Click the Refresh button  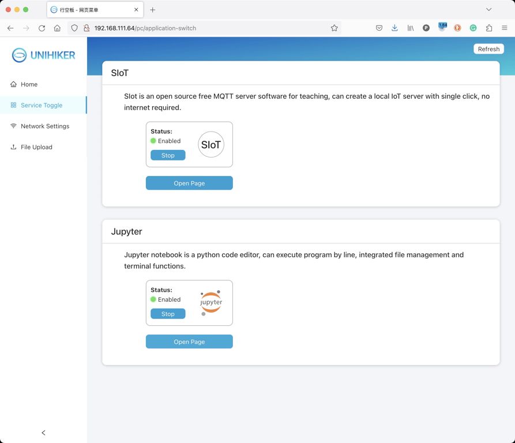click(488, 49)
